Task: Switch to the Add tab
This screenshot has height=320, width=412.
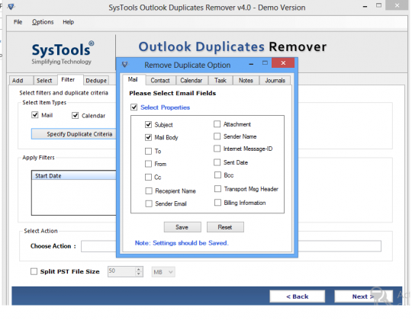Action: click(21, 80)
